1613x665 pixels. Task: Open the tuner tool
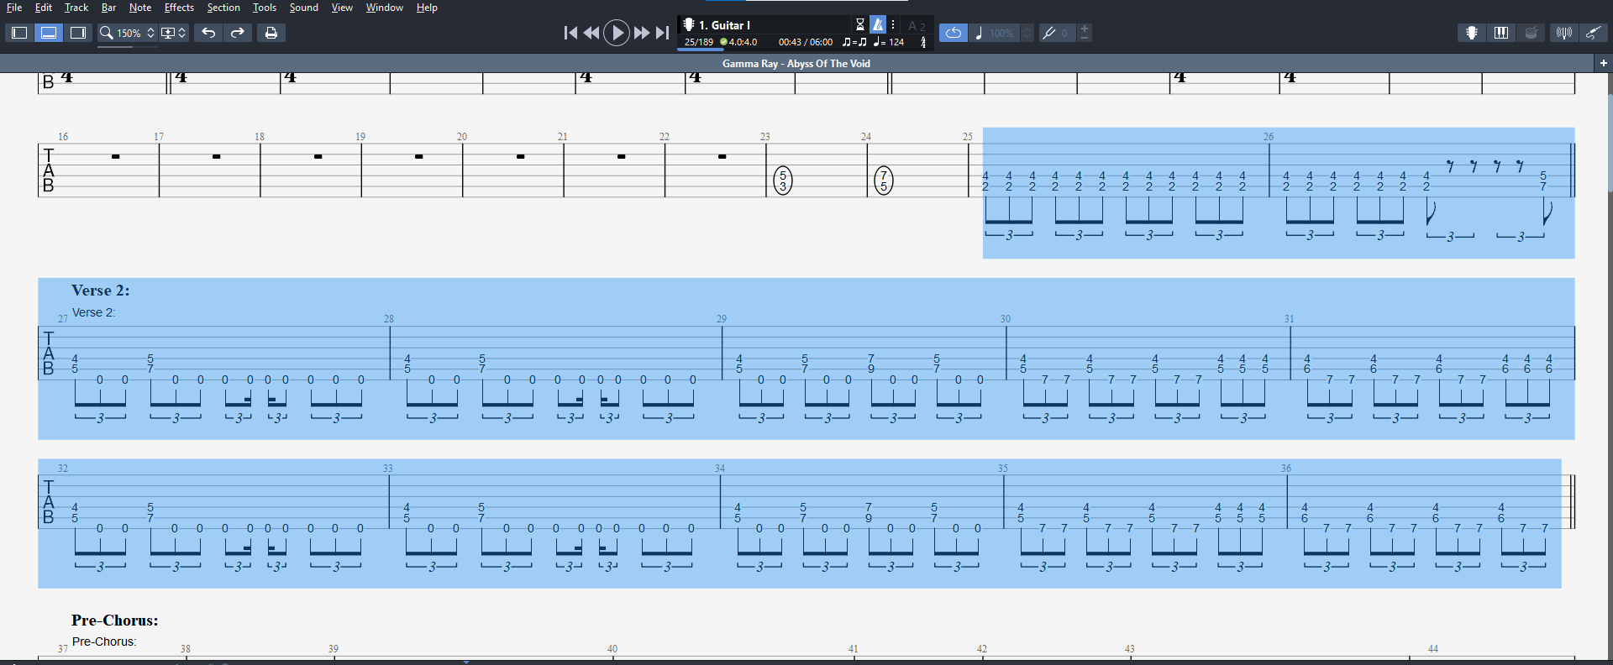(1563, 33)
